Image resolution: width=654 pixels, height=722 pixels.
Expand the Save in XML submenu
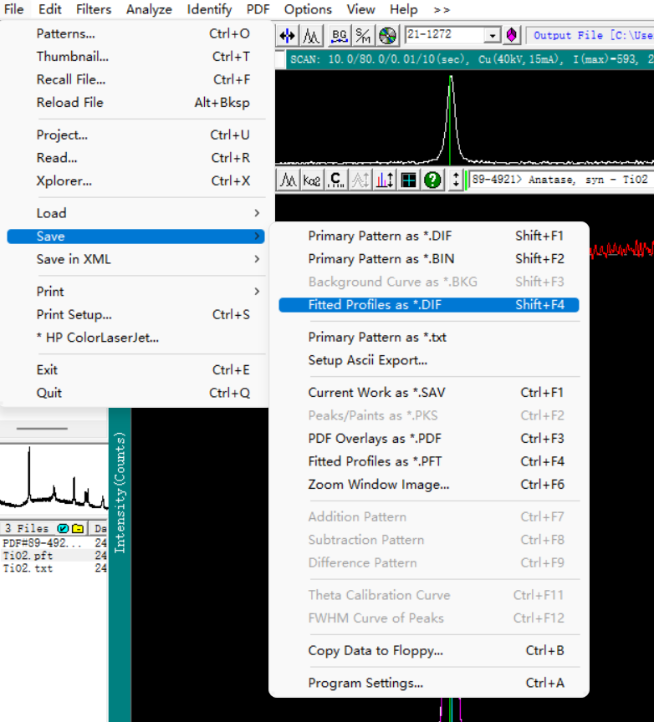coord(135,259)
